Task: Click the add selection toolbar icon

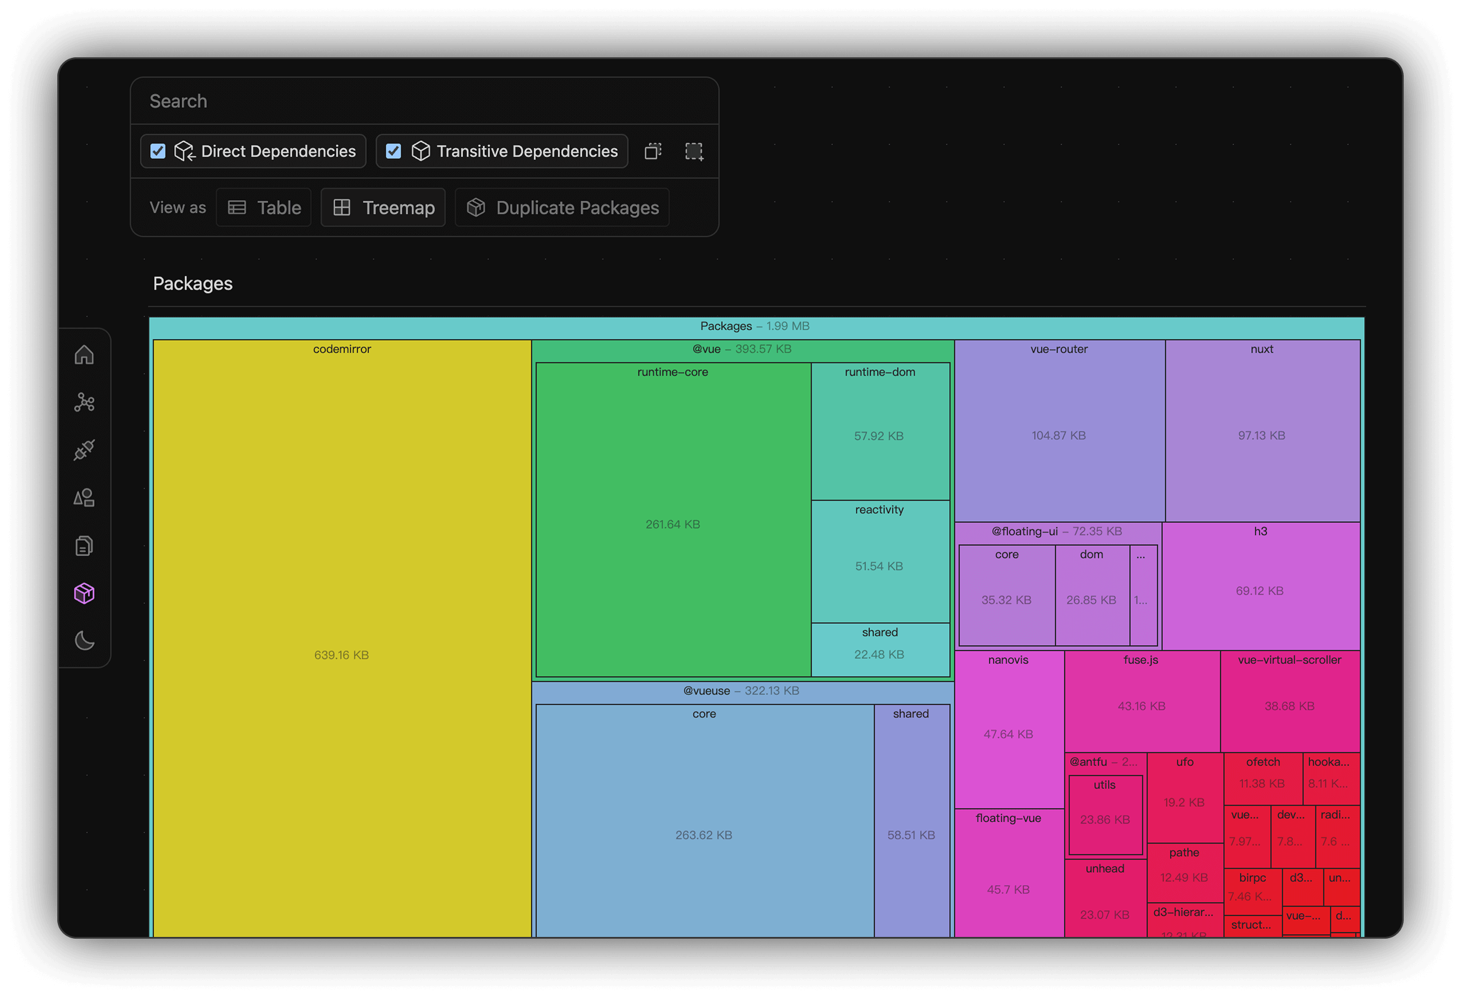Action: (694, 151)
